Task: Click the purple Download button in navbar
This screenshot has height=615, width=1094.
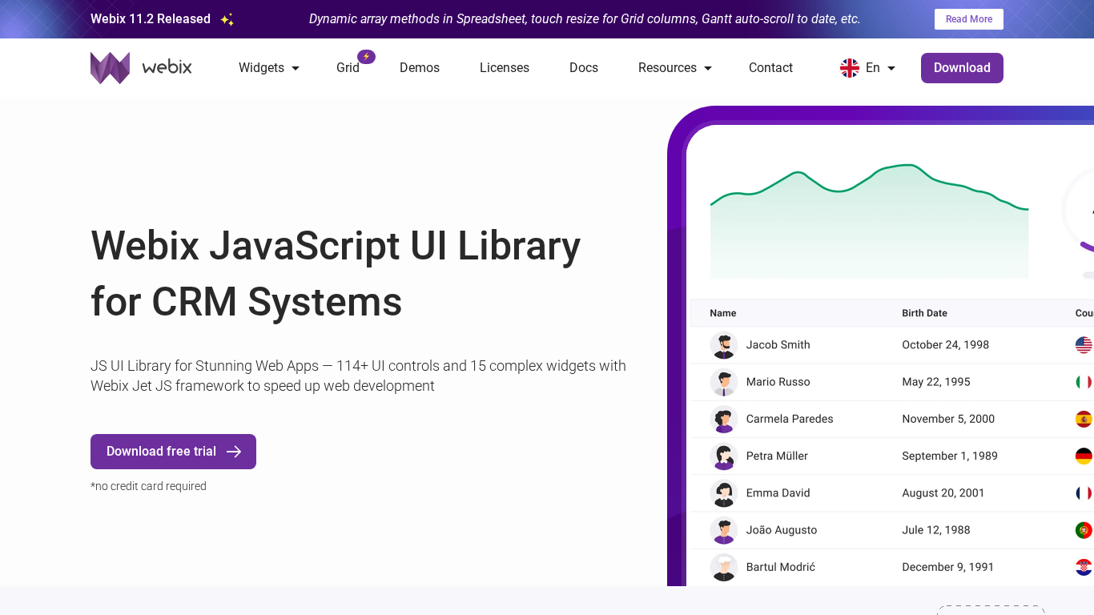Action: coord(962,68)
